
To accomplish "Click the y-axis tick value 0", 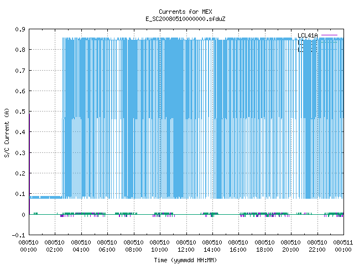I will point(23,215).
